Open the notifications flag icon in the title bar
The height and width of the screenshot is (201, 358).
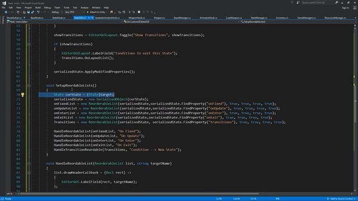click(x=292, y=2)
